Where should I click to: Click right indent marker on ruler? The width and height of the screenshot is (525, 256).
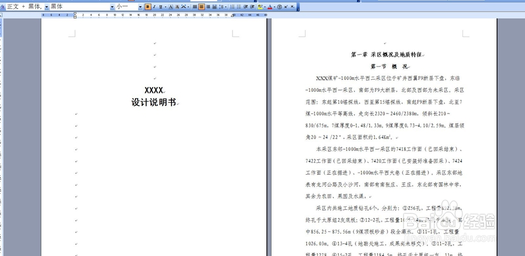(233, 16)
